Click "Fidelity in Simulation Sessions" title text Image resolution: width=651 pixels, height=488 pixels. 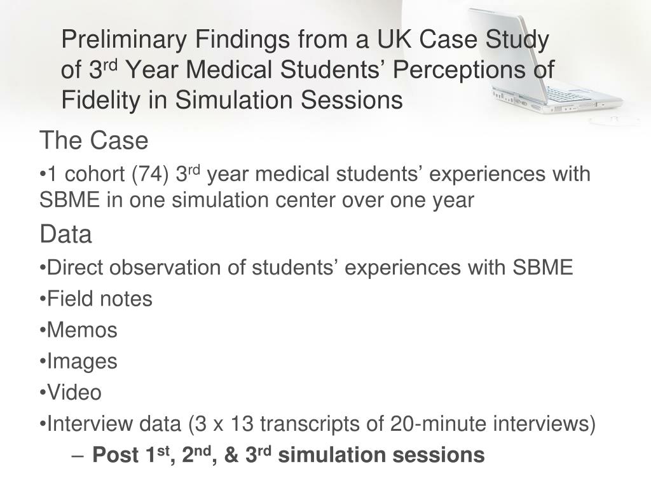[x=232, y=100]
